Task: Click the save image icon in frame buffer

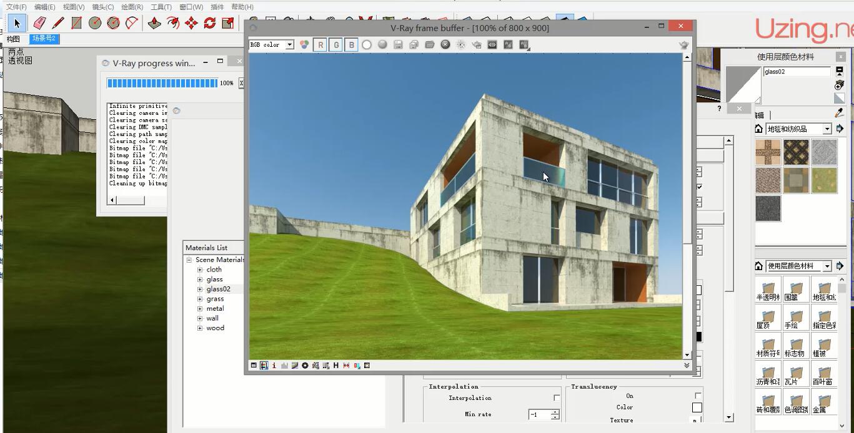Action: pos(398,45)
